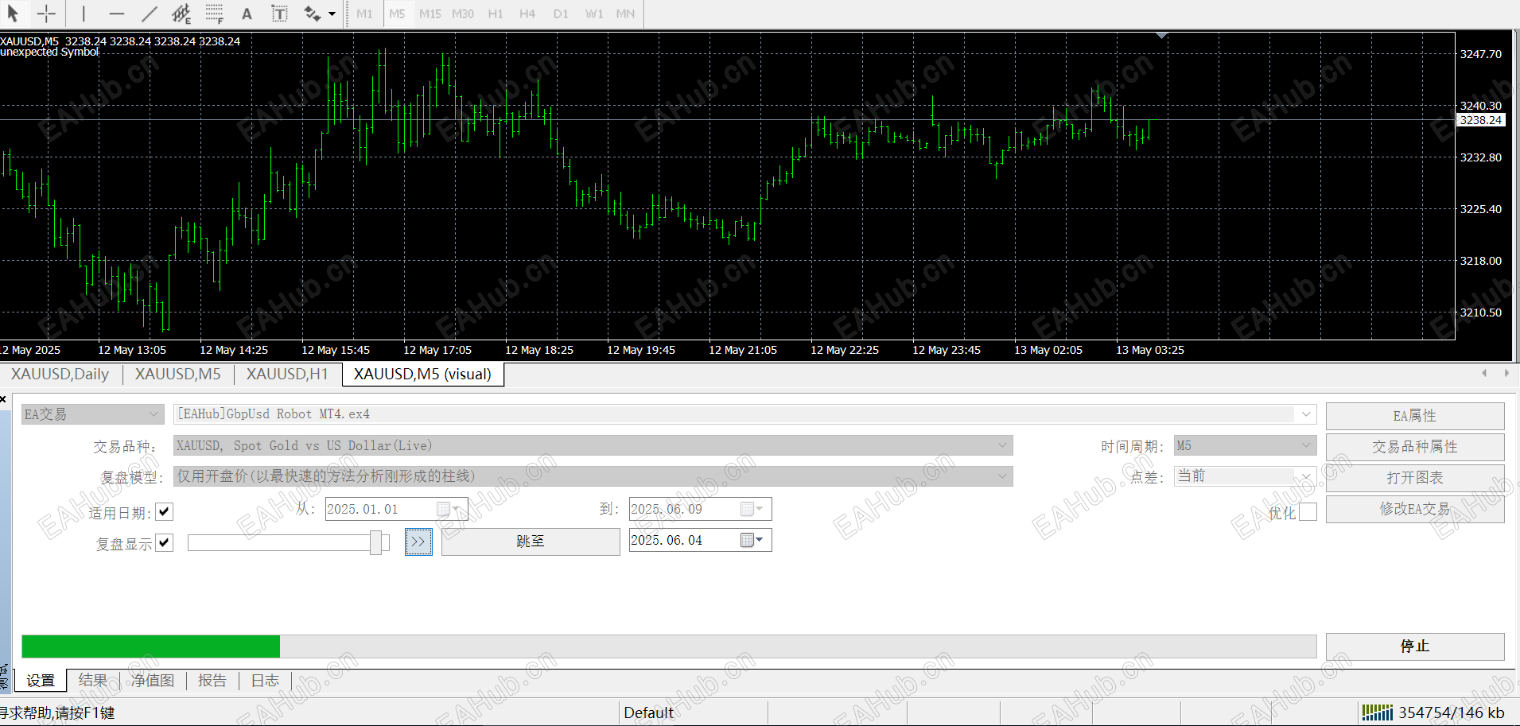Open the 报告 tester tab
The image size is (1520, 726).
pyautogui.click(x=212, y=681)
